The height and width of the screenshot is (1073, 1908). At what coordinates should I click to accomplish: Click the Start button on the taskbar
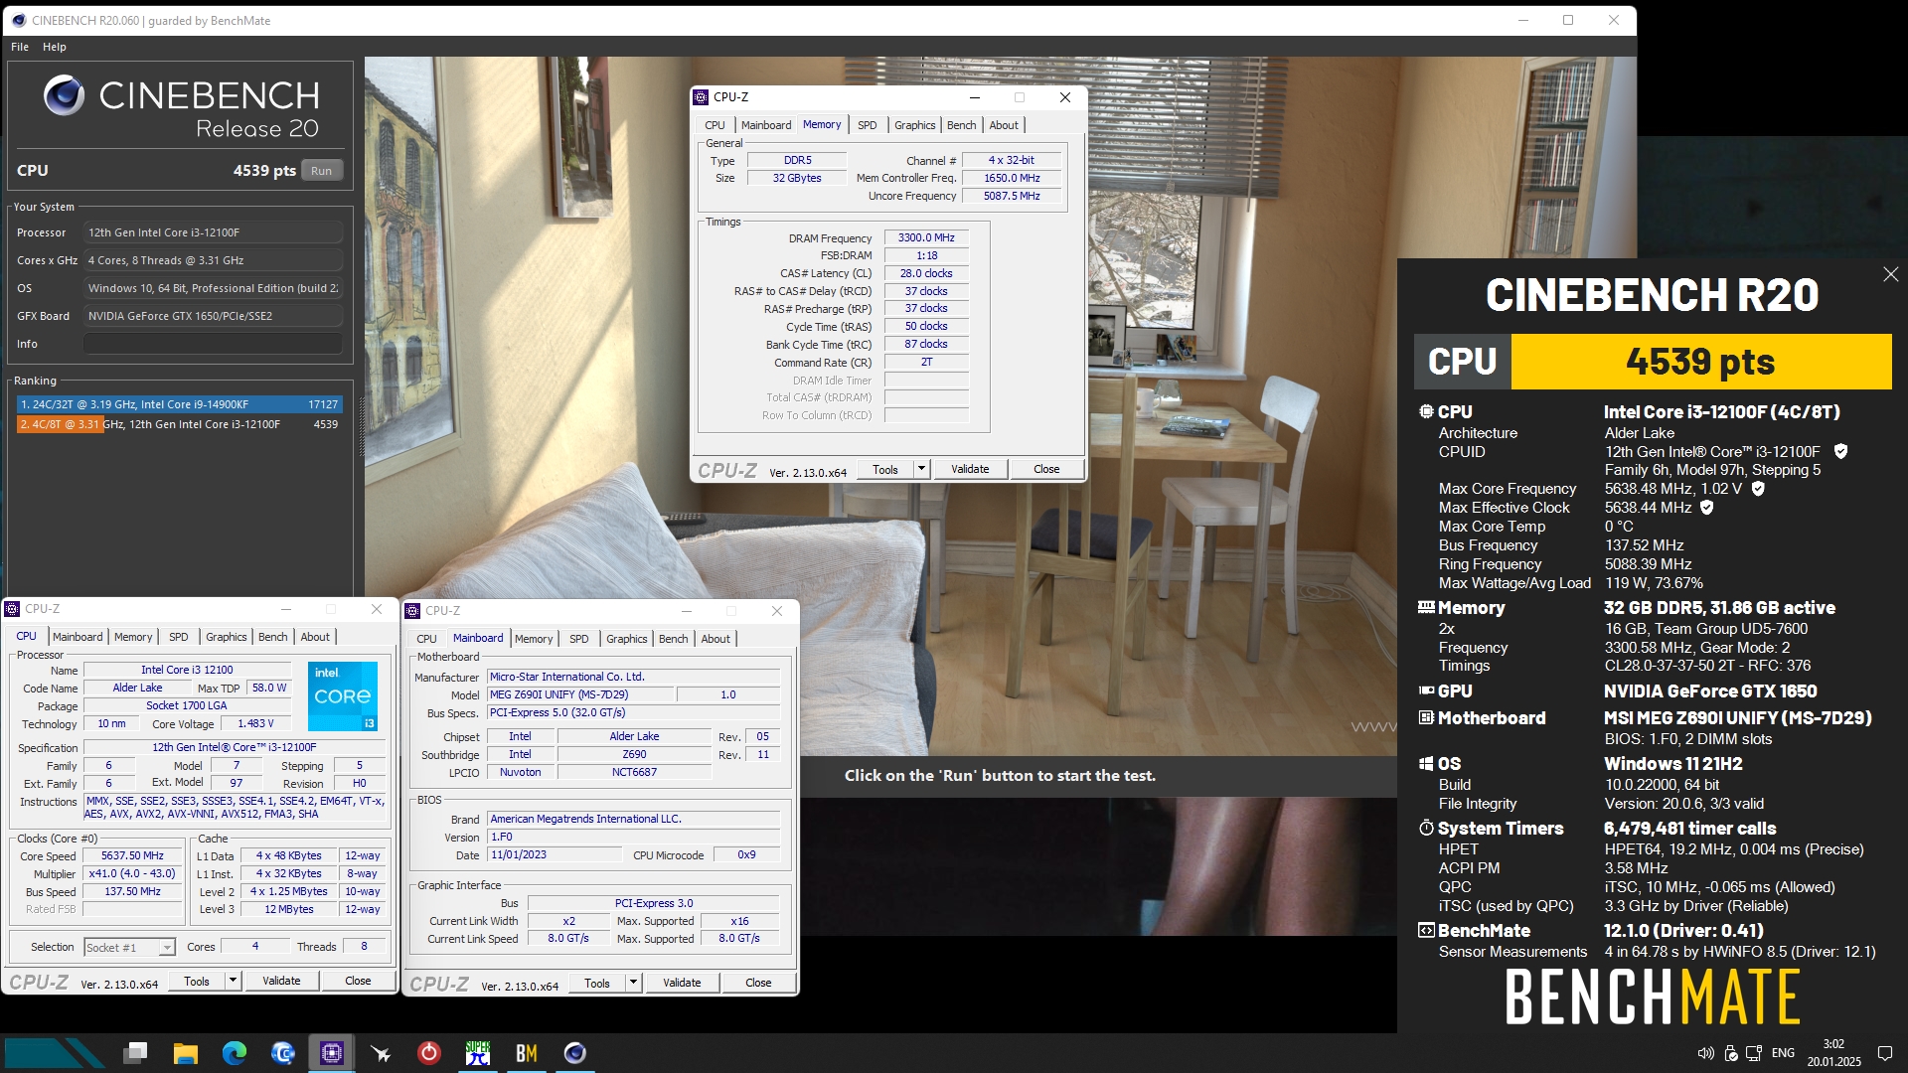point(55,1053)
